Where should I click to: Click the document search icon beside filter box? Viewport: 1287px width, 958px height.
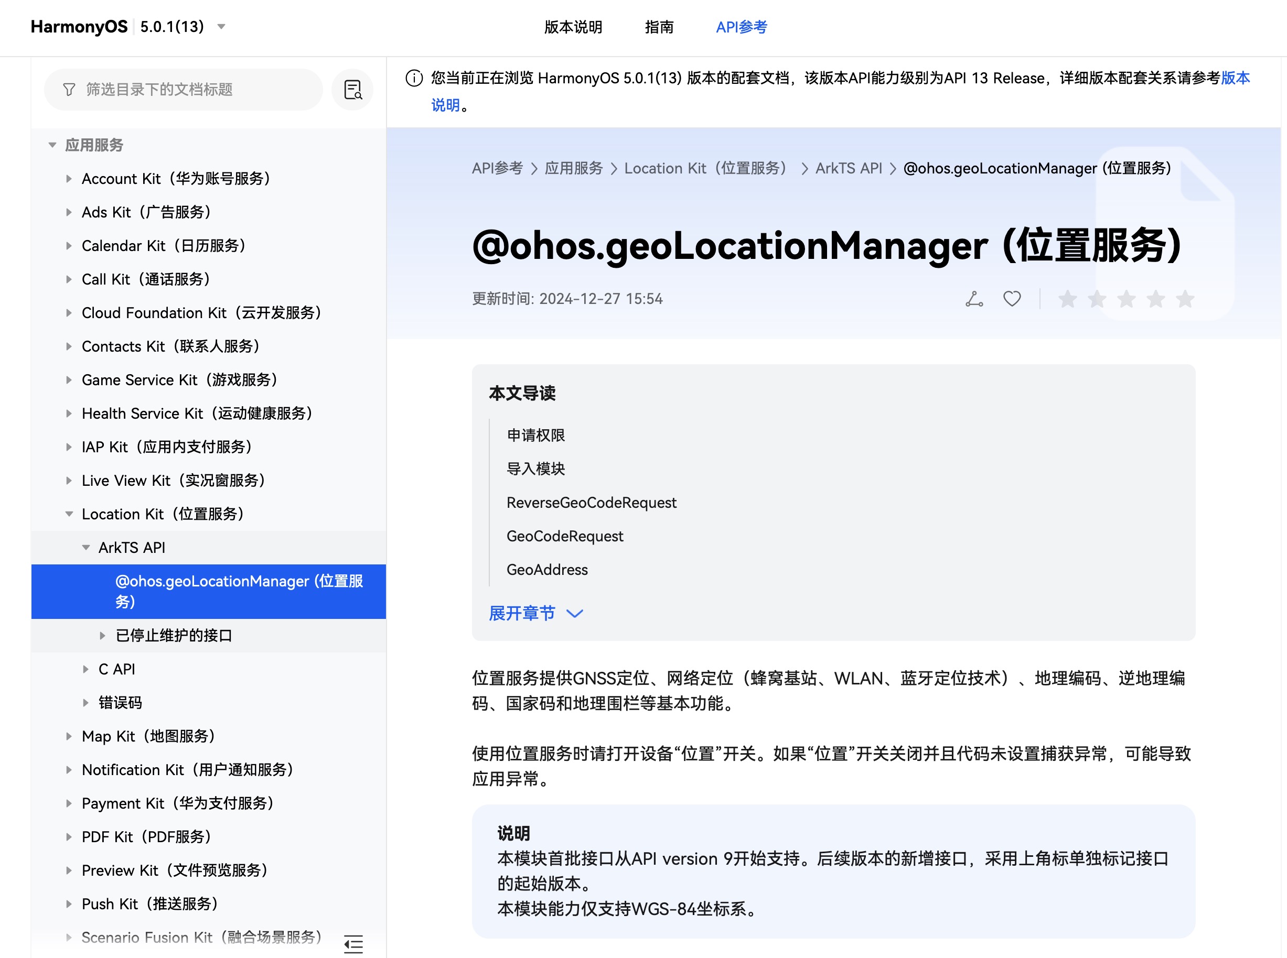(x=352, y=90)
